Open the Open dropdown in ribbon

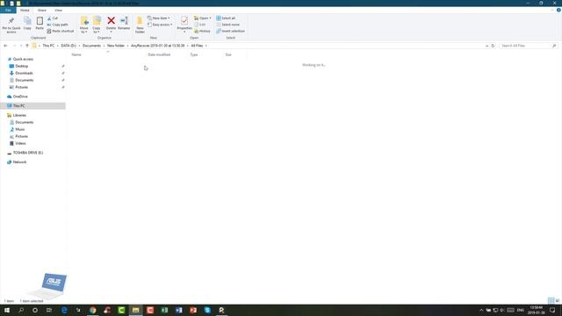pos(203,18)
